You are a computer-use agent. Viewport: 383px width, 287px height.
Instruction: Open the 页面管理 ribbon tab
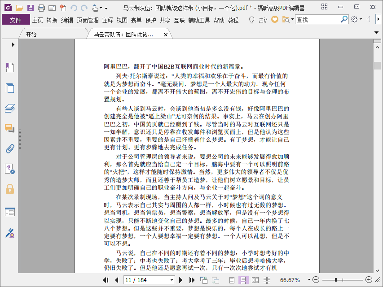pos(88,20)
